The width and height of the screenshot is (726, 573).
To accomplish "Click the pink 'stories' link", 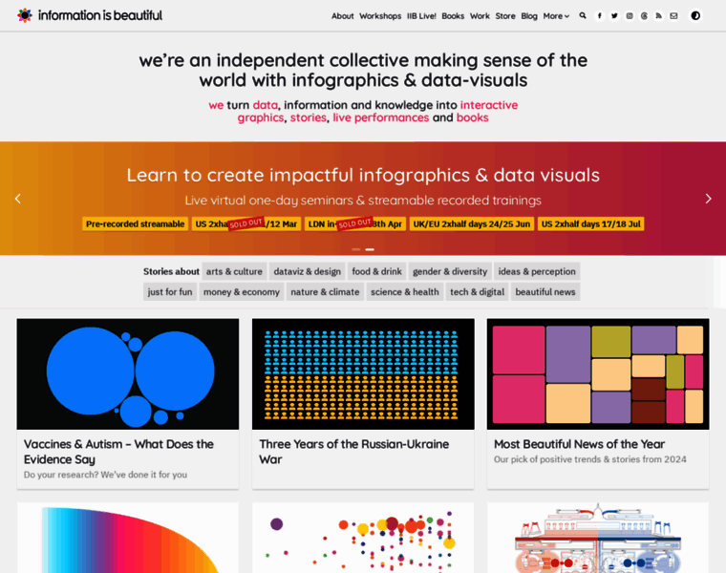I will click(x=309, y=118).
